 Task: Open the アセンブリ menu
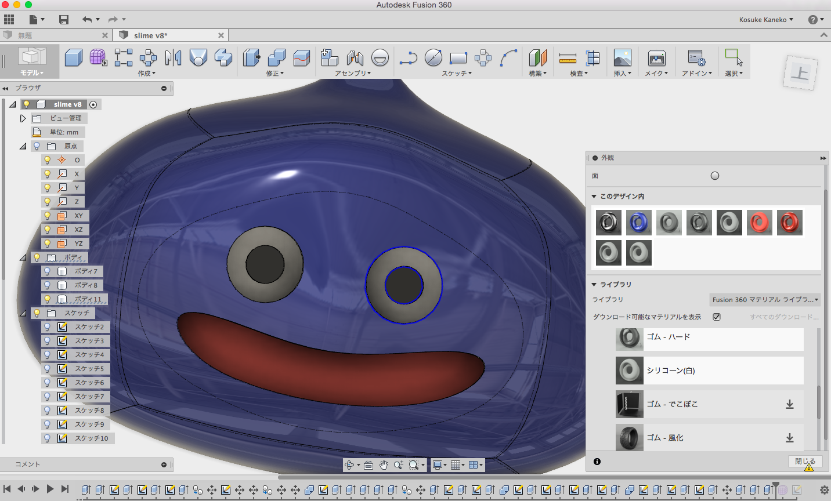pos(353,74)
